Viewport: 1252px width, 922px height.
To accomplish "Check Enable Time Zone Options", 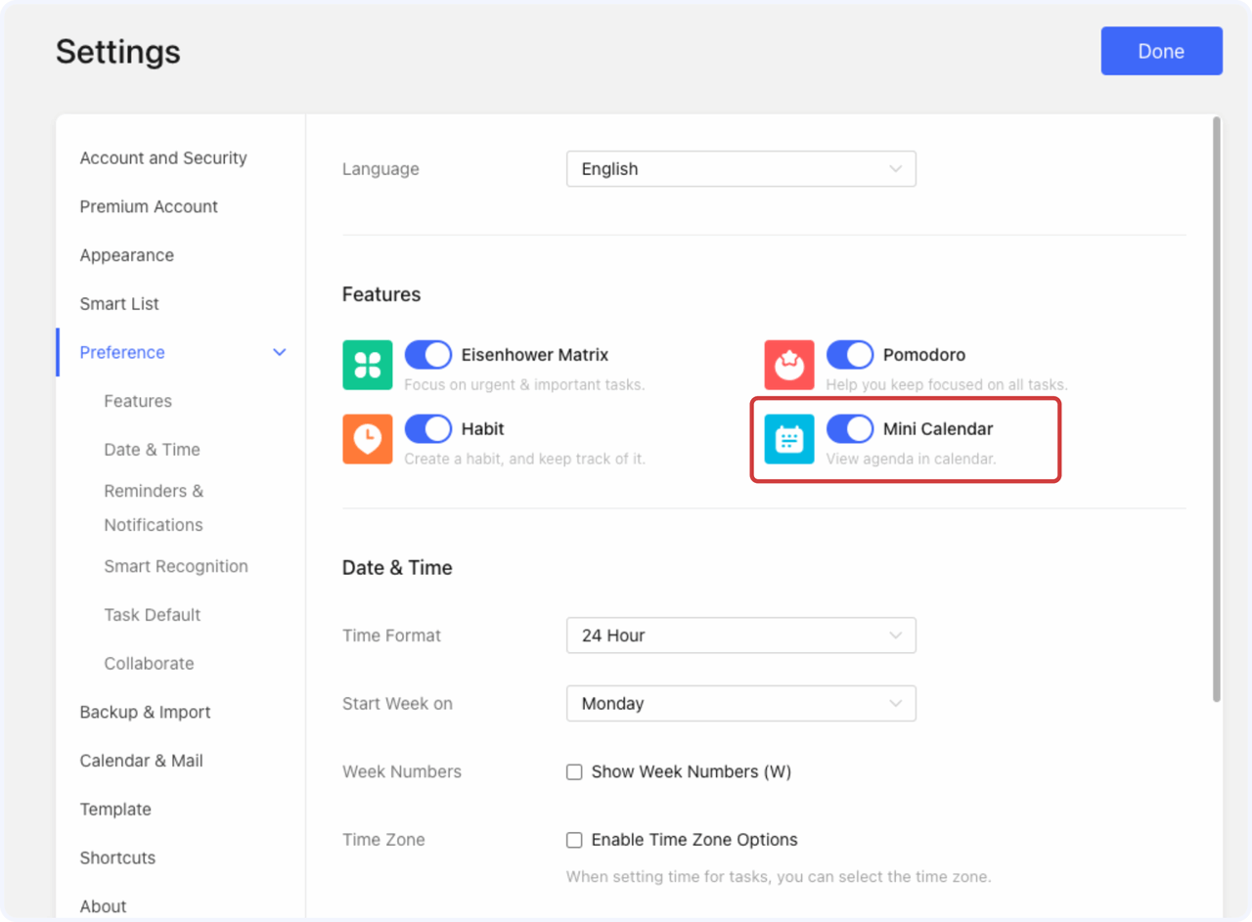I will tap(574, 841).
